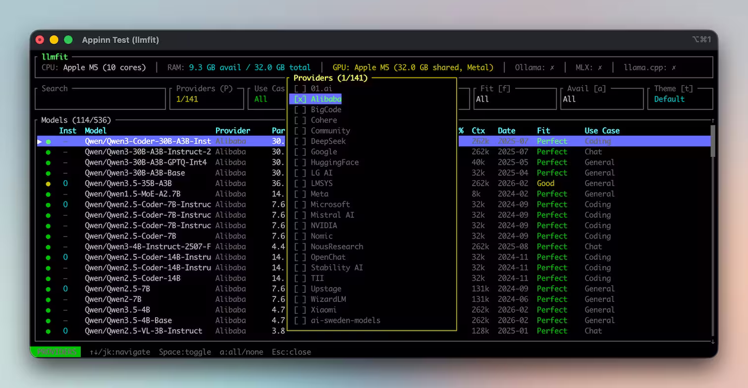Check the Mistral AI provider checkbox
Image resolution: width=748 pixels, height=388 pixels.
(x=300, y=215)
